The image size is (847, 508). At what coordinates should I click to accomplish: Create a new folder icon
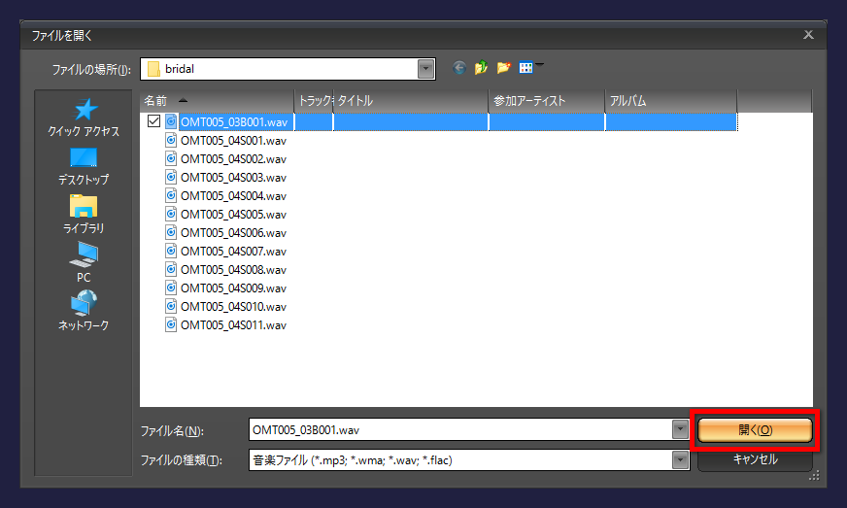503,68
